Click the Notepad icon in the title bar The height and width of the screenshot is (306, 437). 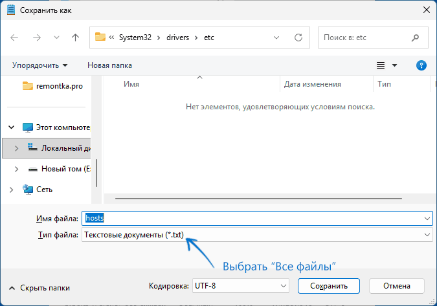[x=11, y=10]
